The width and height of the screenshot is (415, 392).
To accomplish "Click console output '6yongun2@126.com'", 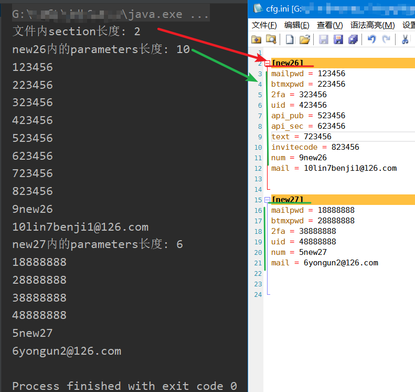I will 67,351.
